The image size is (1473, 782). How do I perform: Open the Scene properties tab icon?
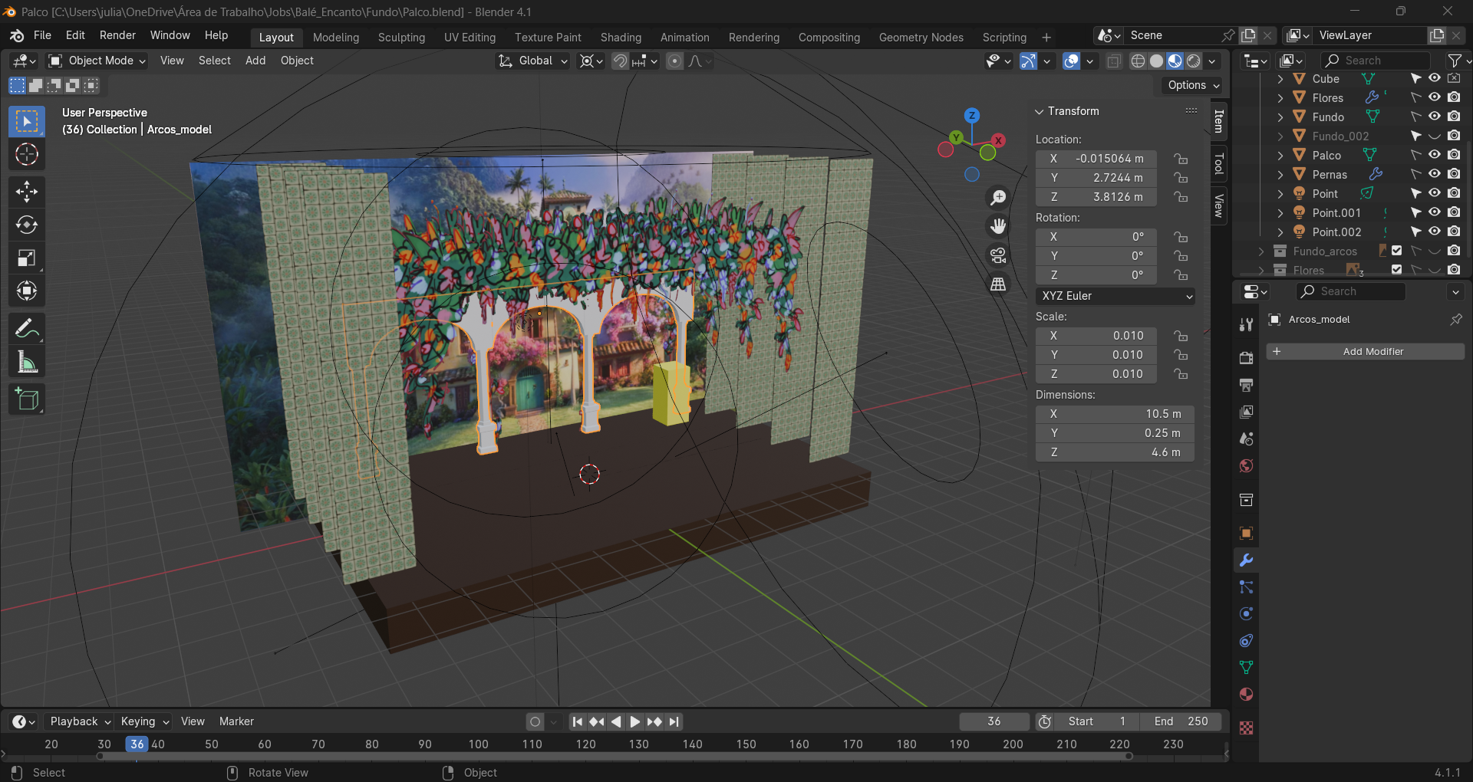[x=1247, y=439]
